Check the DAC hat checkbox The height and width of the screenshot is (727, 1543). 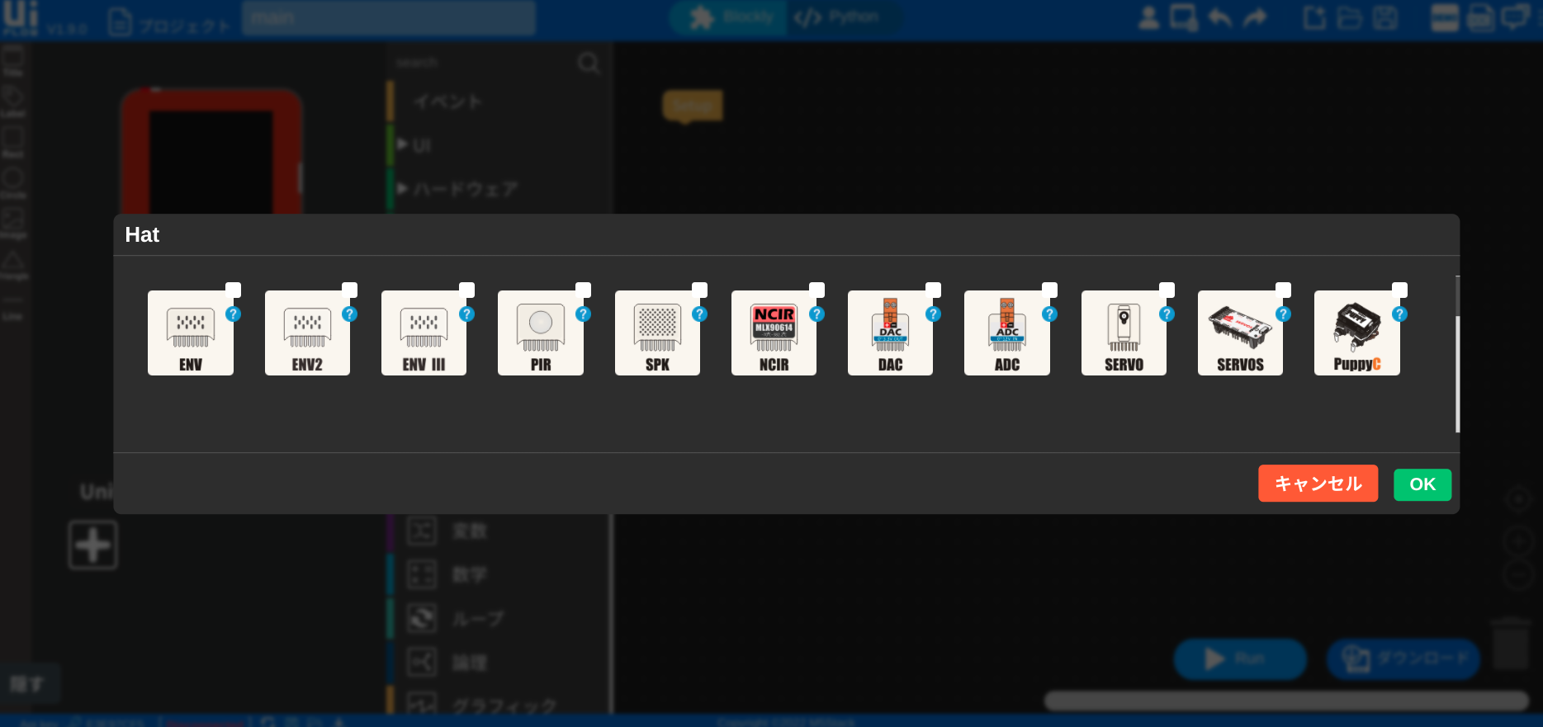pyautogui.click(x=934, y=290)
